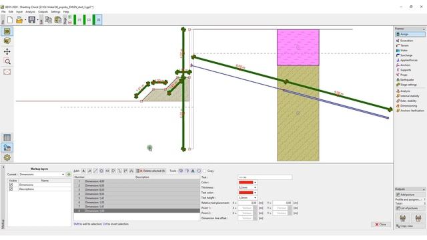
Task: Open Anchors frame
Action: click(405, 65)
